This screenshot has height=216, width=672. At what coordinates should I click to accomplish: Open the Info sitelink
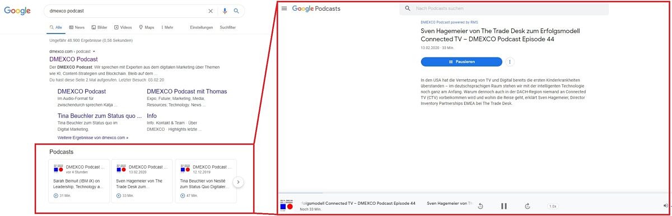click(152, 116)
